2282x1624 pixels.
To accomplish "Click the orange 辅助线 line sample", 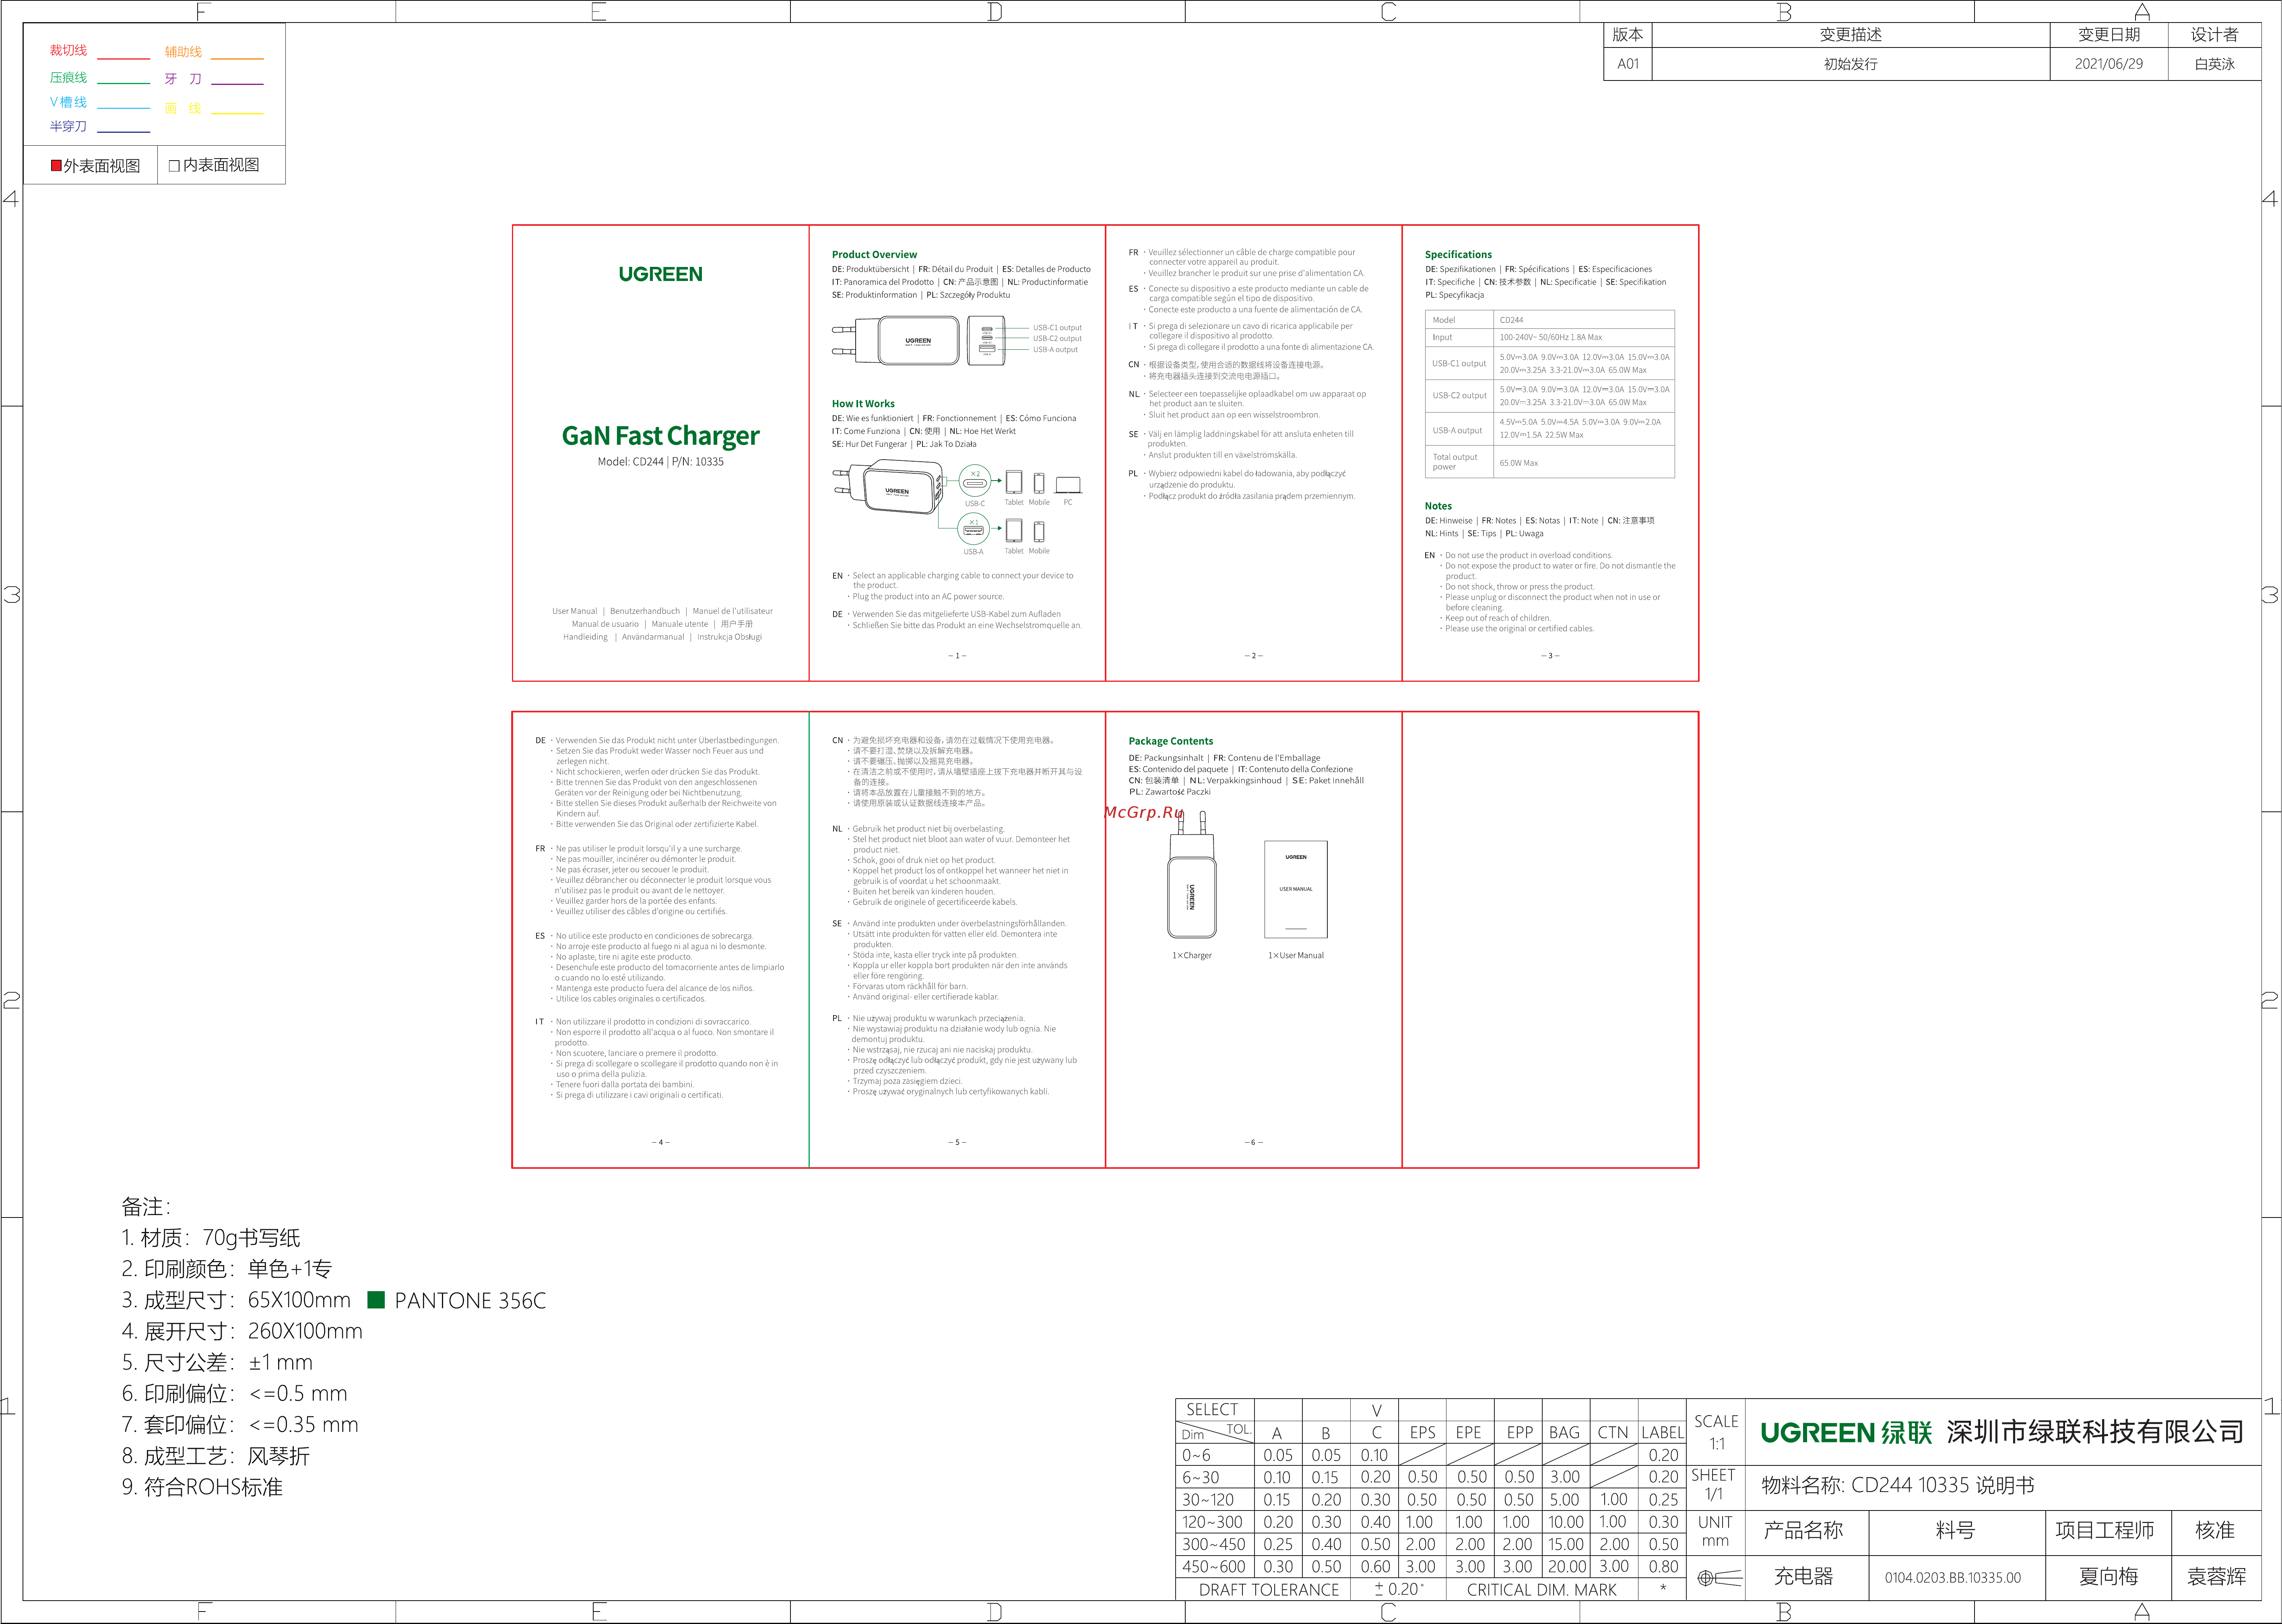I will coord(237,59).
